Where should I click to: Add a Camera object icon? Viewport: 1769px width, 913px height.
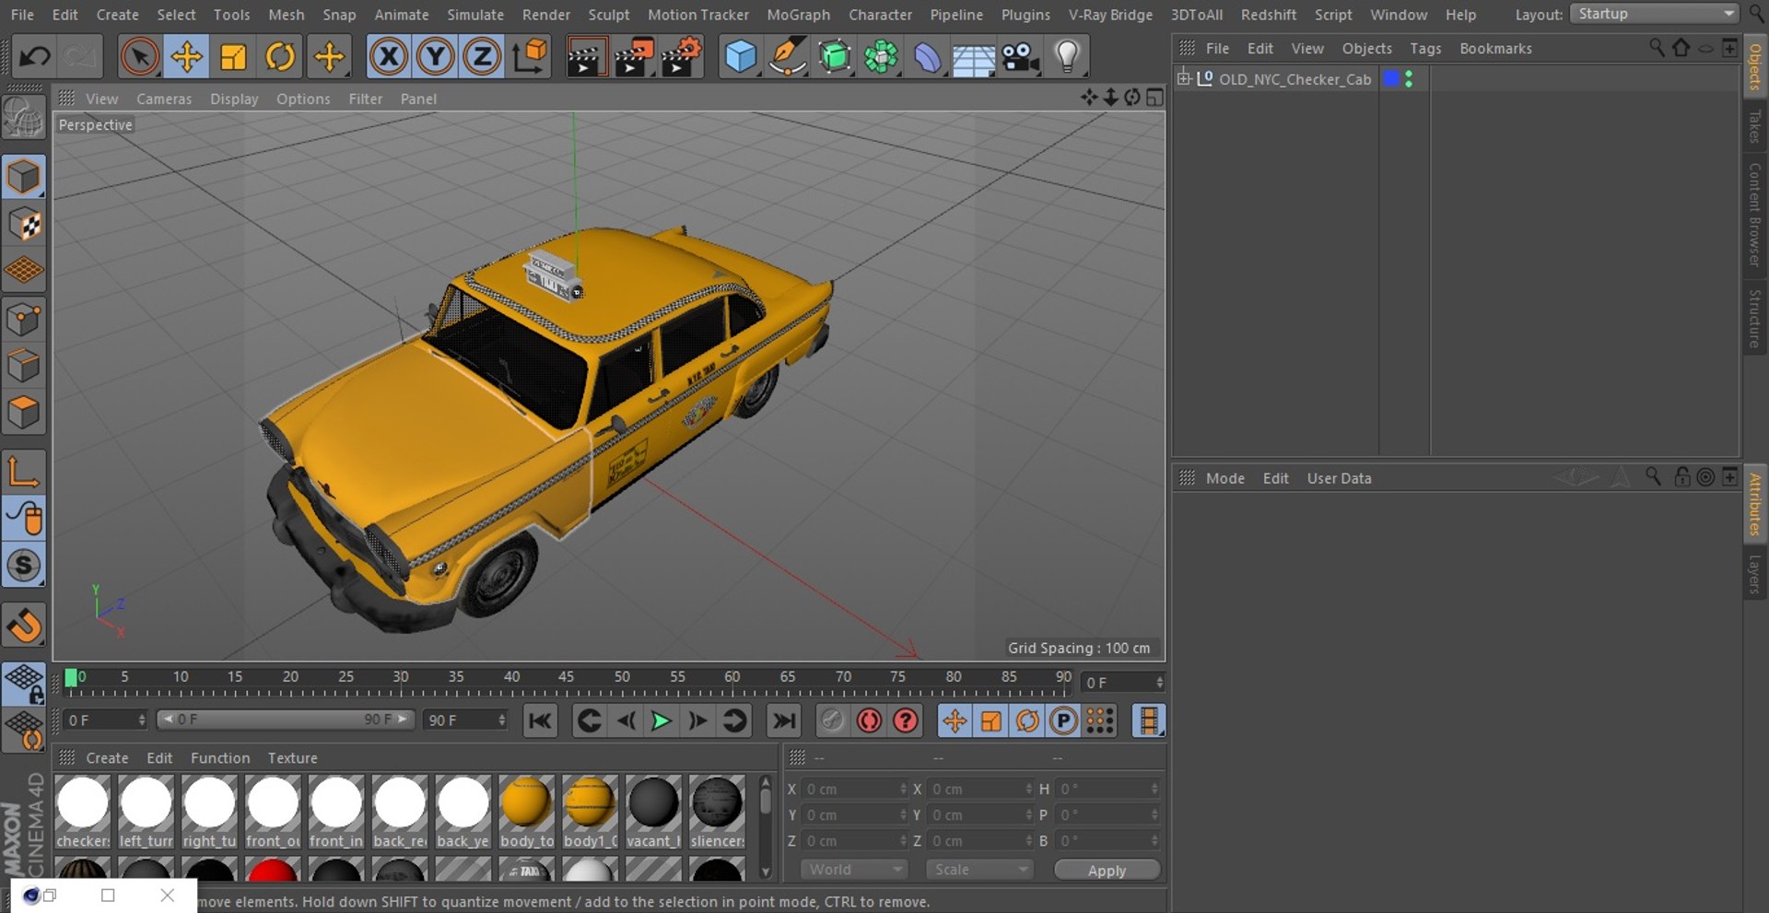[x=1021, y=57]
